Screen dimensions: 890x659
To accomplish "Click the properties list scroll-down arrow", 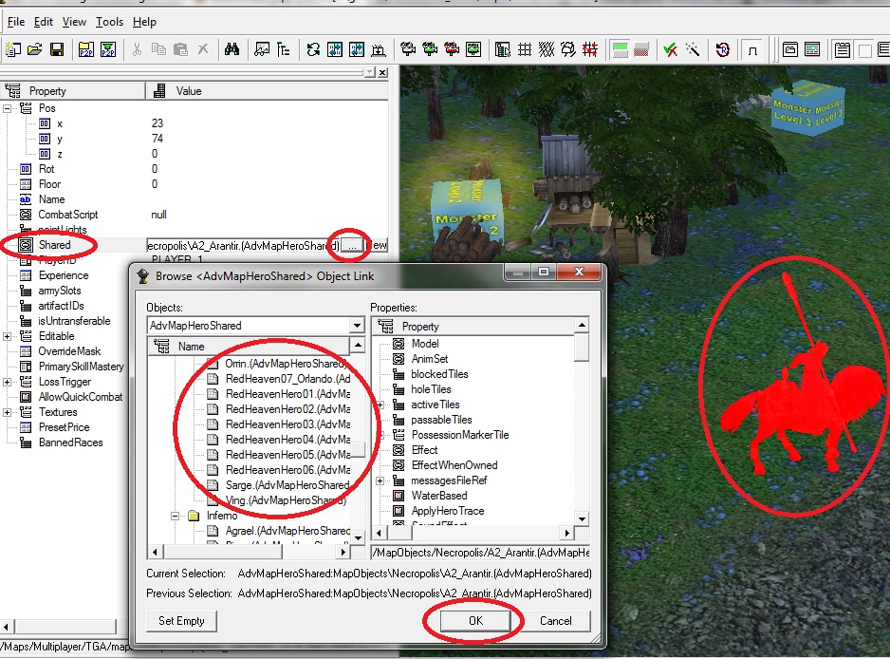I will coord(582,519).
